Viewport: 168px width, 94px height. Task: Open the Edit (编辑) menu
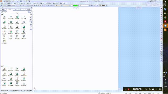tap(10, 3)
